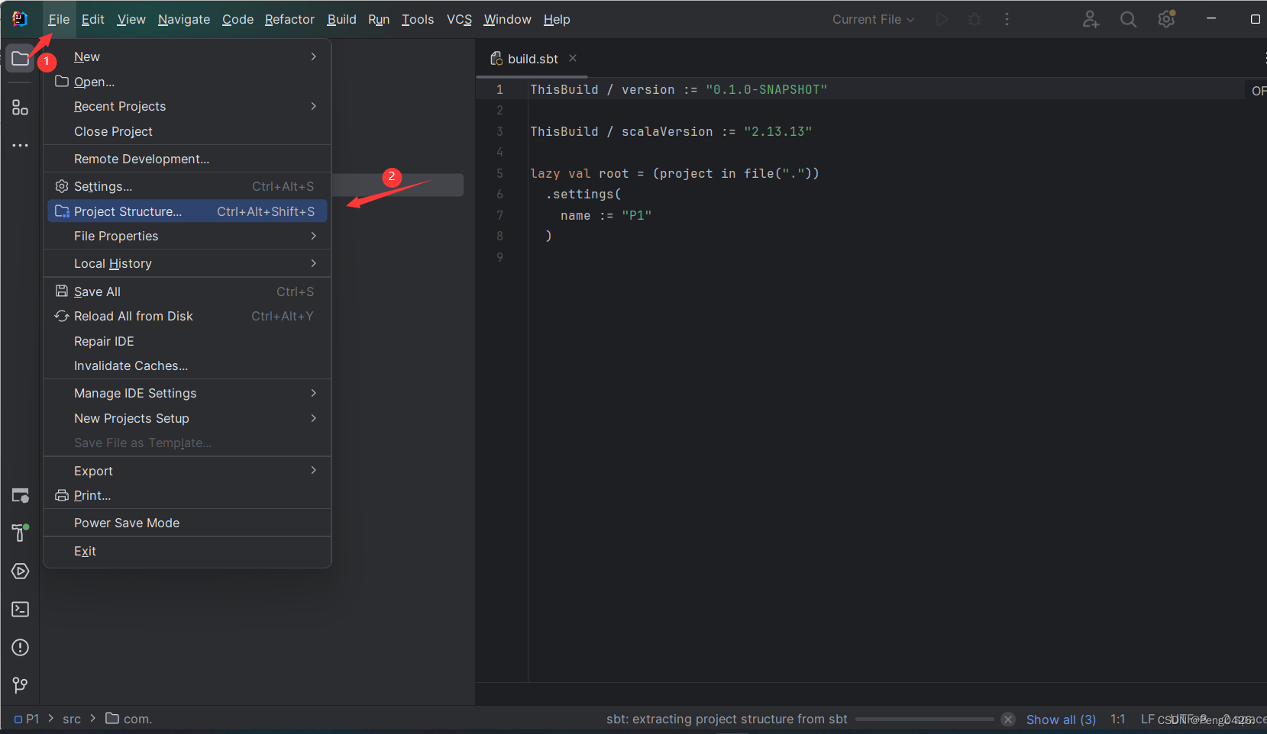This screenshot has height=734, width=1267.
Task: Choose Exit from the File menu
Action: [x=187, y=551]
